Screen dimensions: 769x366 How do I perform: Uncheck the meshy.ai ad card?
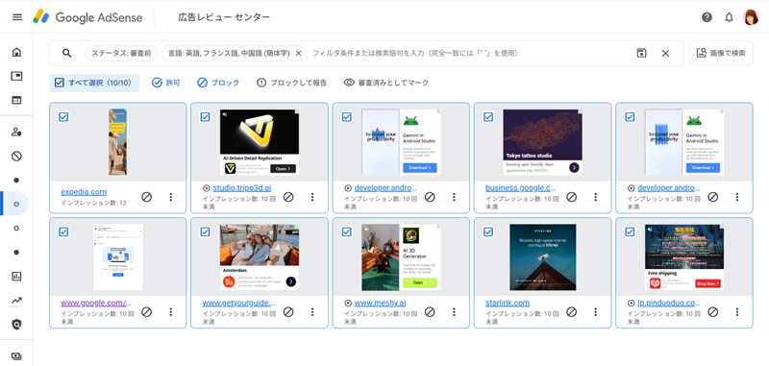pyautogui.click(x=347, y=232)
